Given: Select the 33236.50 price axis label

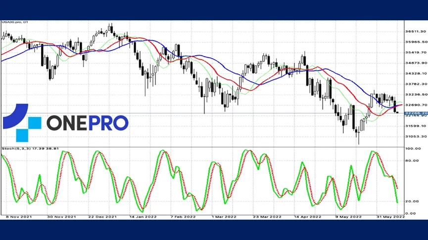Looking at the screenshot, I should click(416, 94).
